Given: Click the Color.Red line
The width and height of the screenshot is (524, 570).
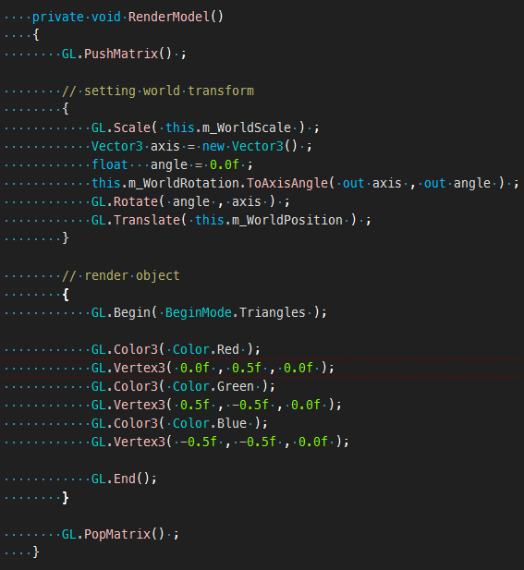Looking at the screenshot, I should point(176,349).
